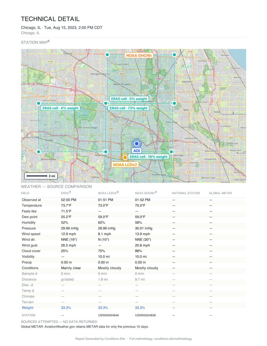Select the Feels like value 71.5°F
This screenshot has width=267, height=346.
(66, 211)
